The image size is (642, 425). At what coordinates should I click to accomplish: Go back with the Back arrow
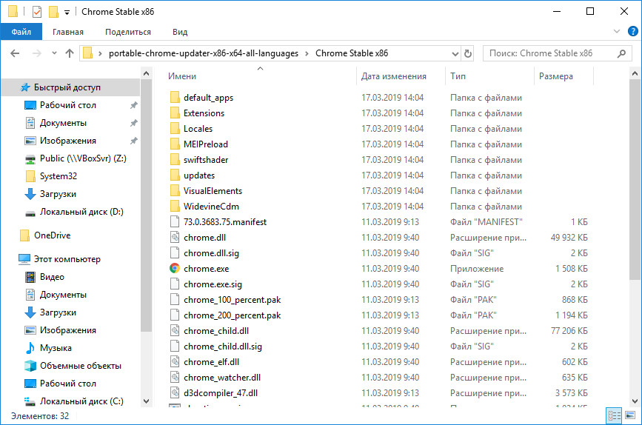[15, 53]
